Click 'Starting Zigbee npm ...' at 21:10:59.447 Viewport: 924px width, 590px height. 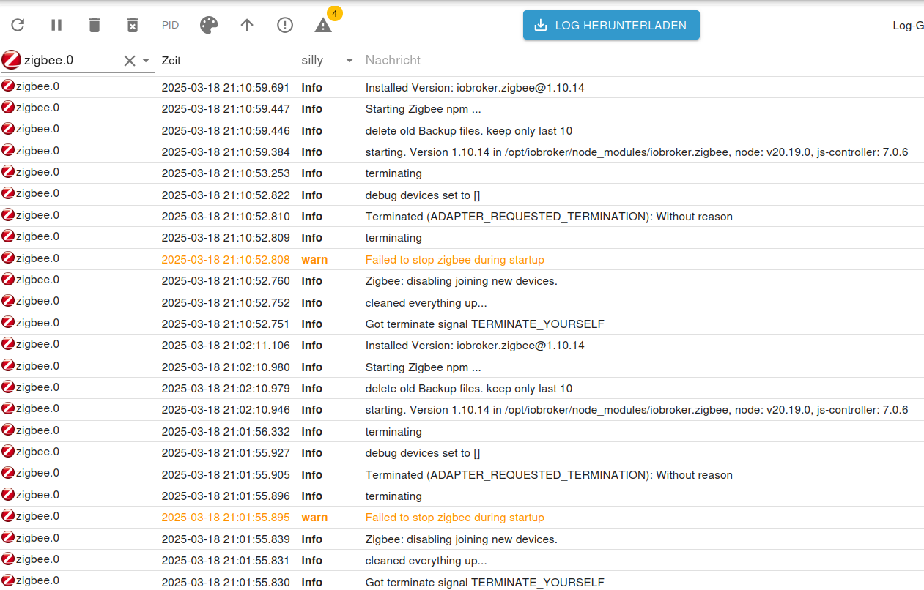point(424,109)
